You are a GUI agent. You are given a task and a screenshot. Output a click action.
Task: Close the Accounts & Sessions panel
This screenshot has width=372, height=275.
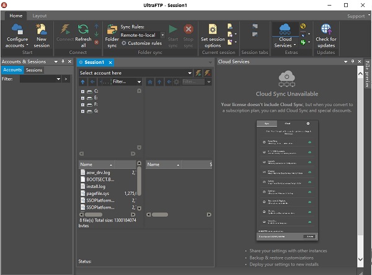[69, 61]
